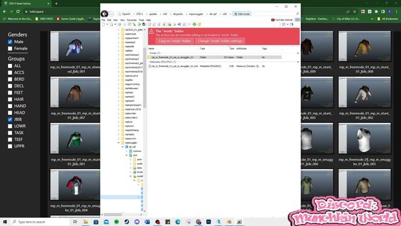Collapse the Folder group in the file list
Viewport: 401px width, 226px height.
298,53
